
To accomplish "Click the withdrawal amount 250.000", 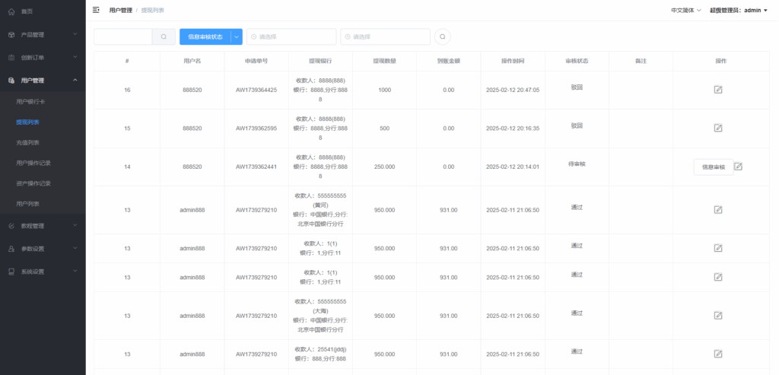I will [x=384, y=167].
